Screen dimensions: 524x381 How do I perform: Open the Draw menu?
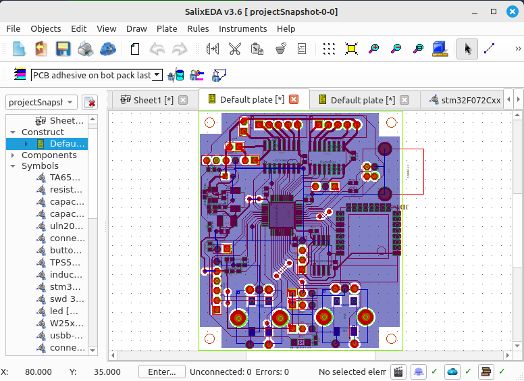pyautogui.click(x=136, y=29)
